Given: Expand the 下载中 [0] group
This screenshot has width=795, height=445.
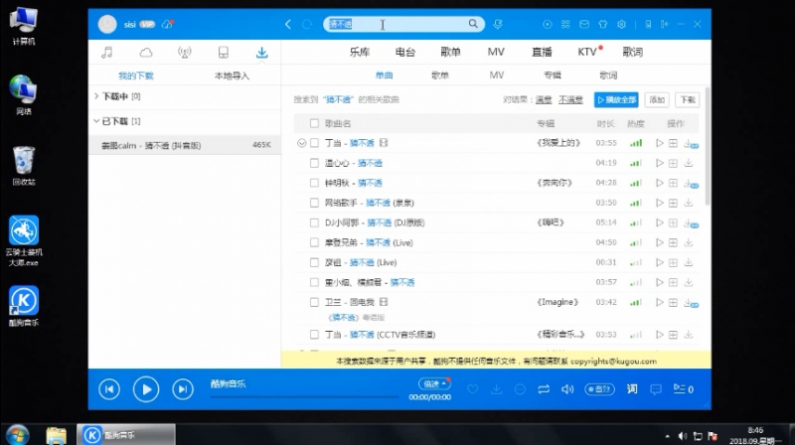Looking at the screenshot, I should [96, 95].
